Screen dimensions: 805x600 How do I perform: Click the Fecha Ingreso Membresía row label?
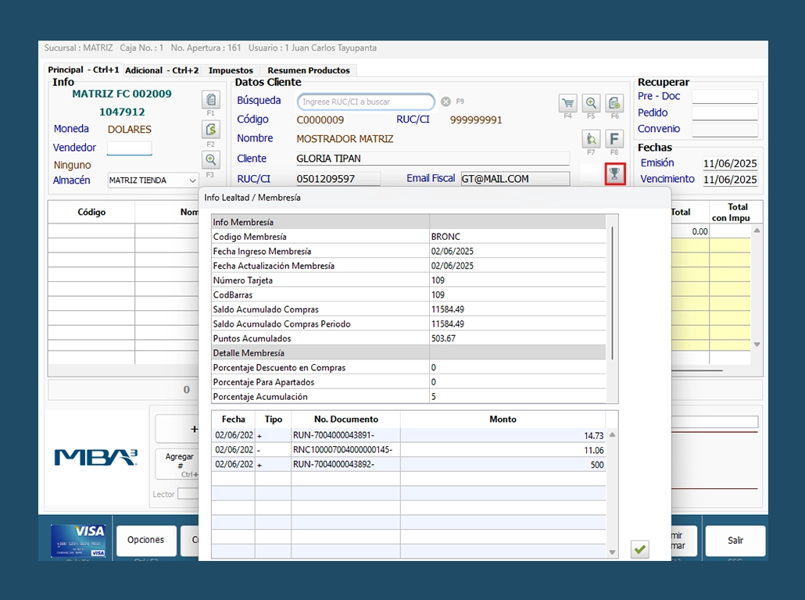pos(262,252)
